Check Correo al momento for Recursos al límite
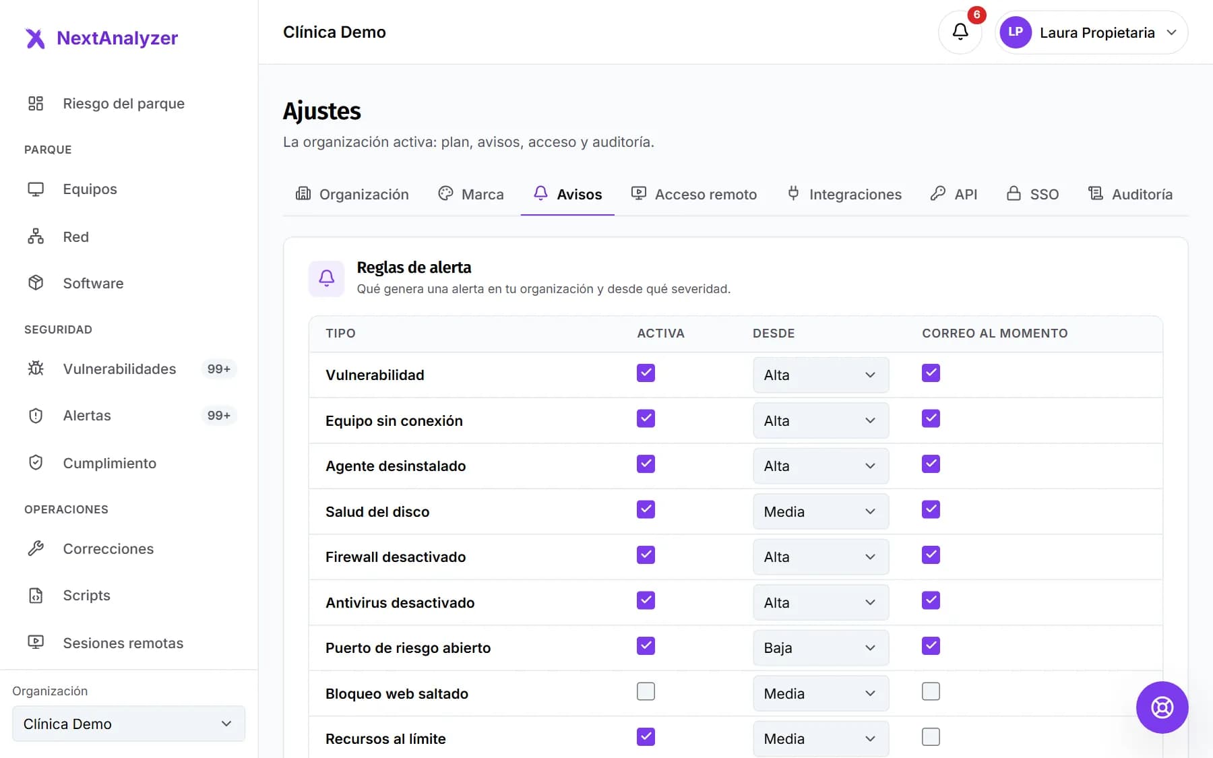The height and width of the screenshot is (758, 1213). [x=931, y=737]
